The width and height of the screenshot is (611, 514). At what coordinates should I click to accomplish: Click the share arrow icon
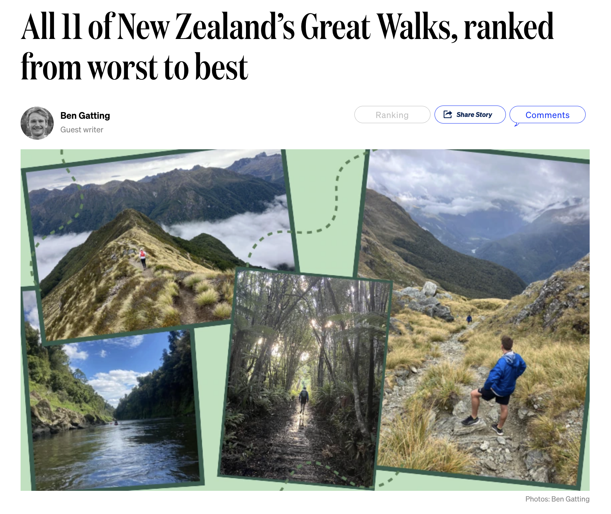(x=447, y=114)
